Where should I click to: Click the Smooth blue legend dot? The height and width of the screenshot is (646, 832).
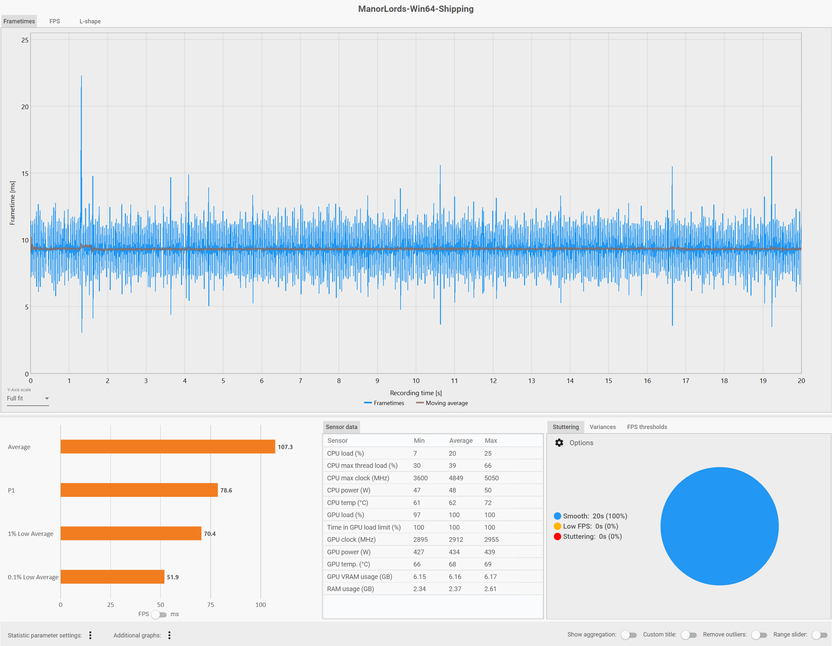tap(557, 516)
